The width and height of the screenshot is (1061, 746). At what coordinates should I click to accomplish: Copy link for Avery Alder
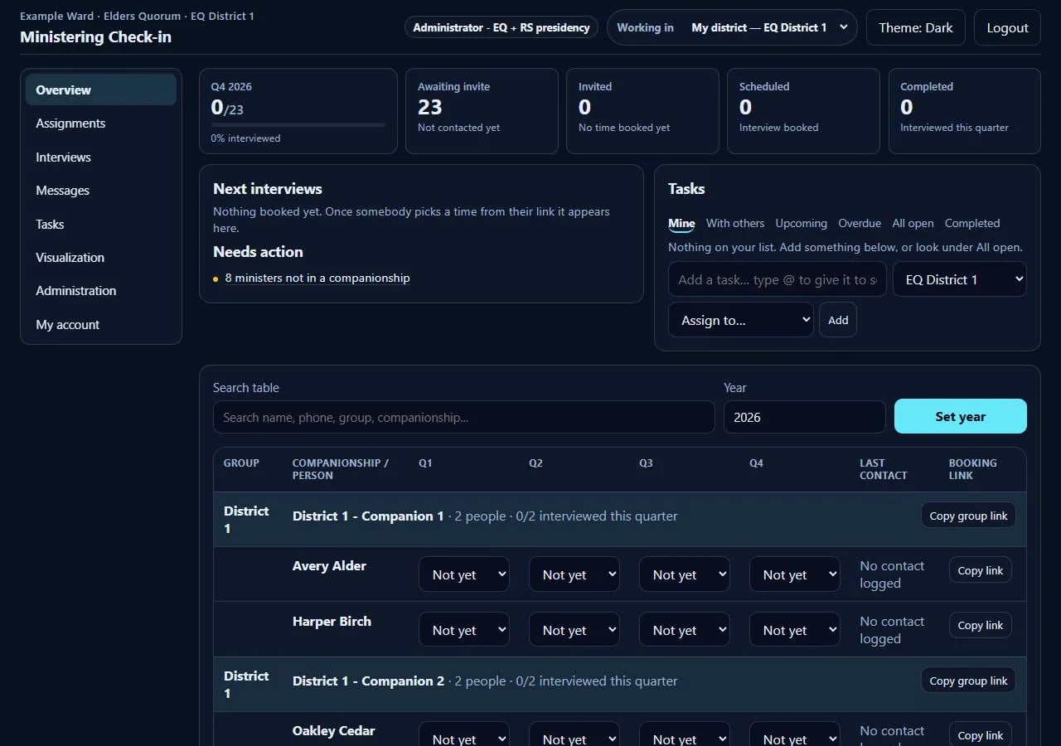click(x=981, y=570)
